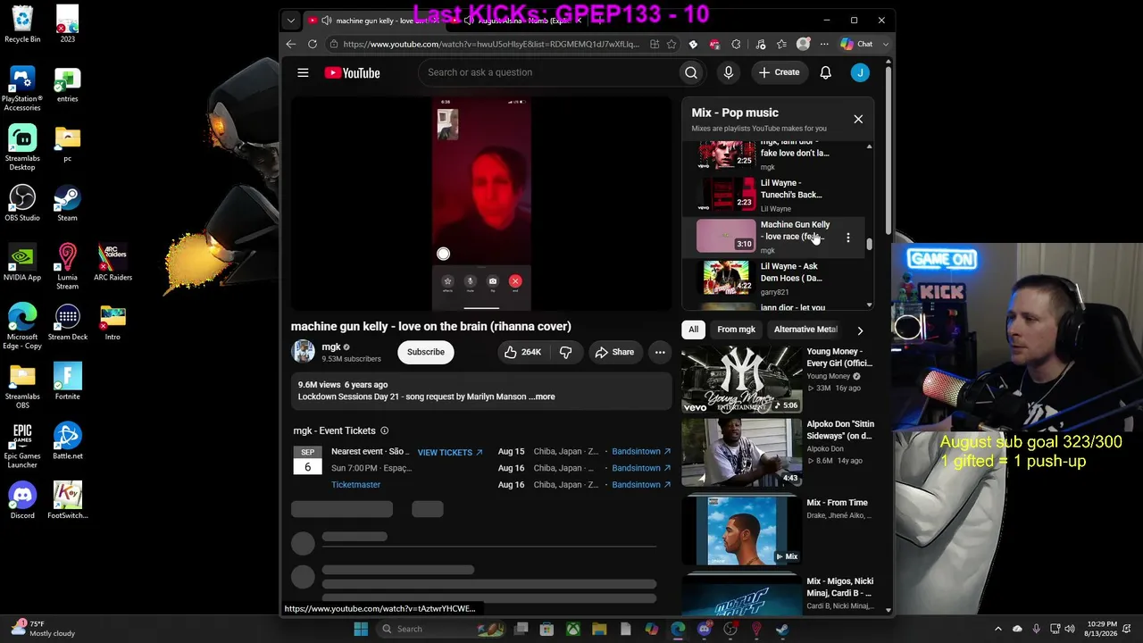Open the YouTube account avatar menu
Image resolution: width=1143 pixels, height=643 pixels.
(x=860, y=72)
